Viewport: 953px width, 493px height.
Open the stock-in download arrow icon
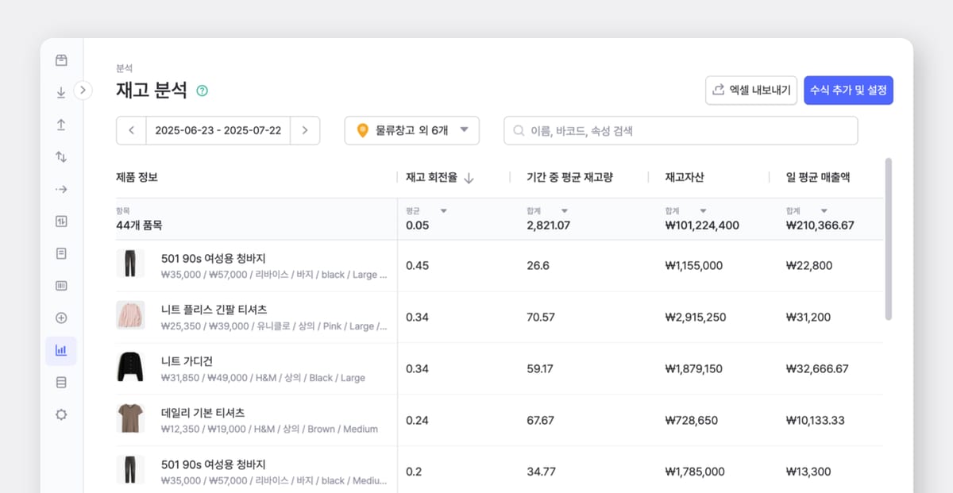61,93
